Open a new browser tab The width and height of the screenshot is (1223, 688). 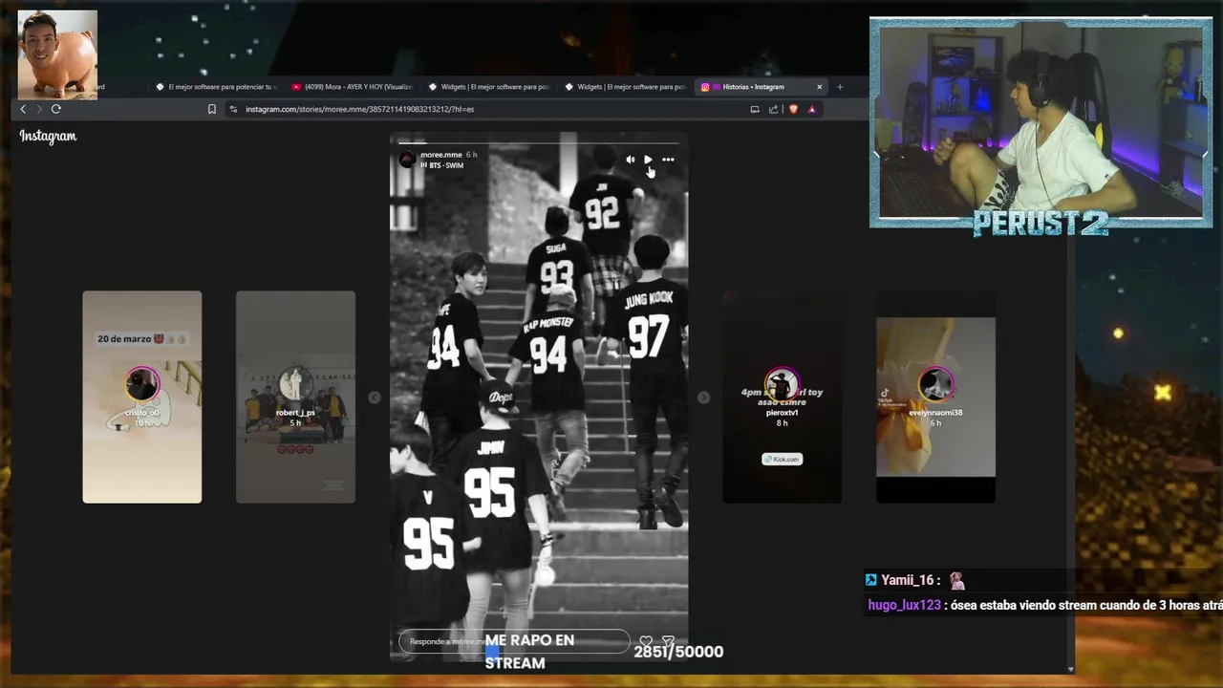840,87
